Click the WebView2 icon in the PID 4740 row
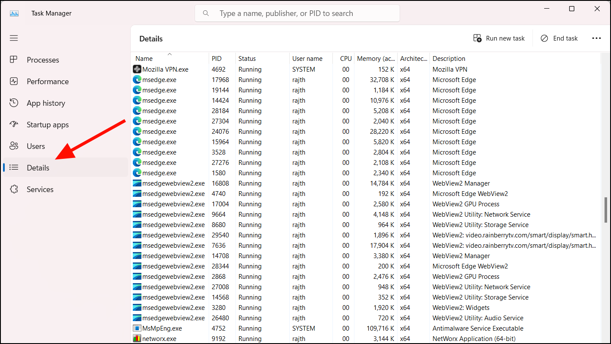 click(137, 193)
